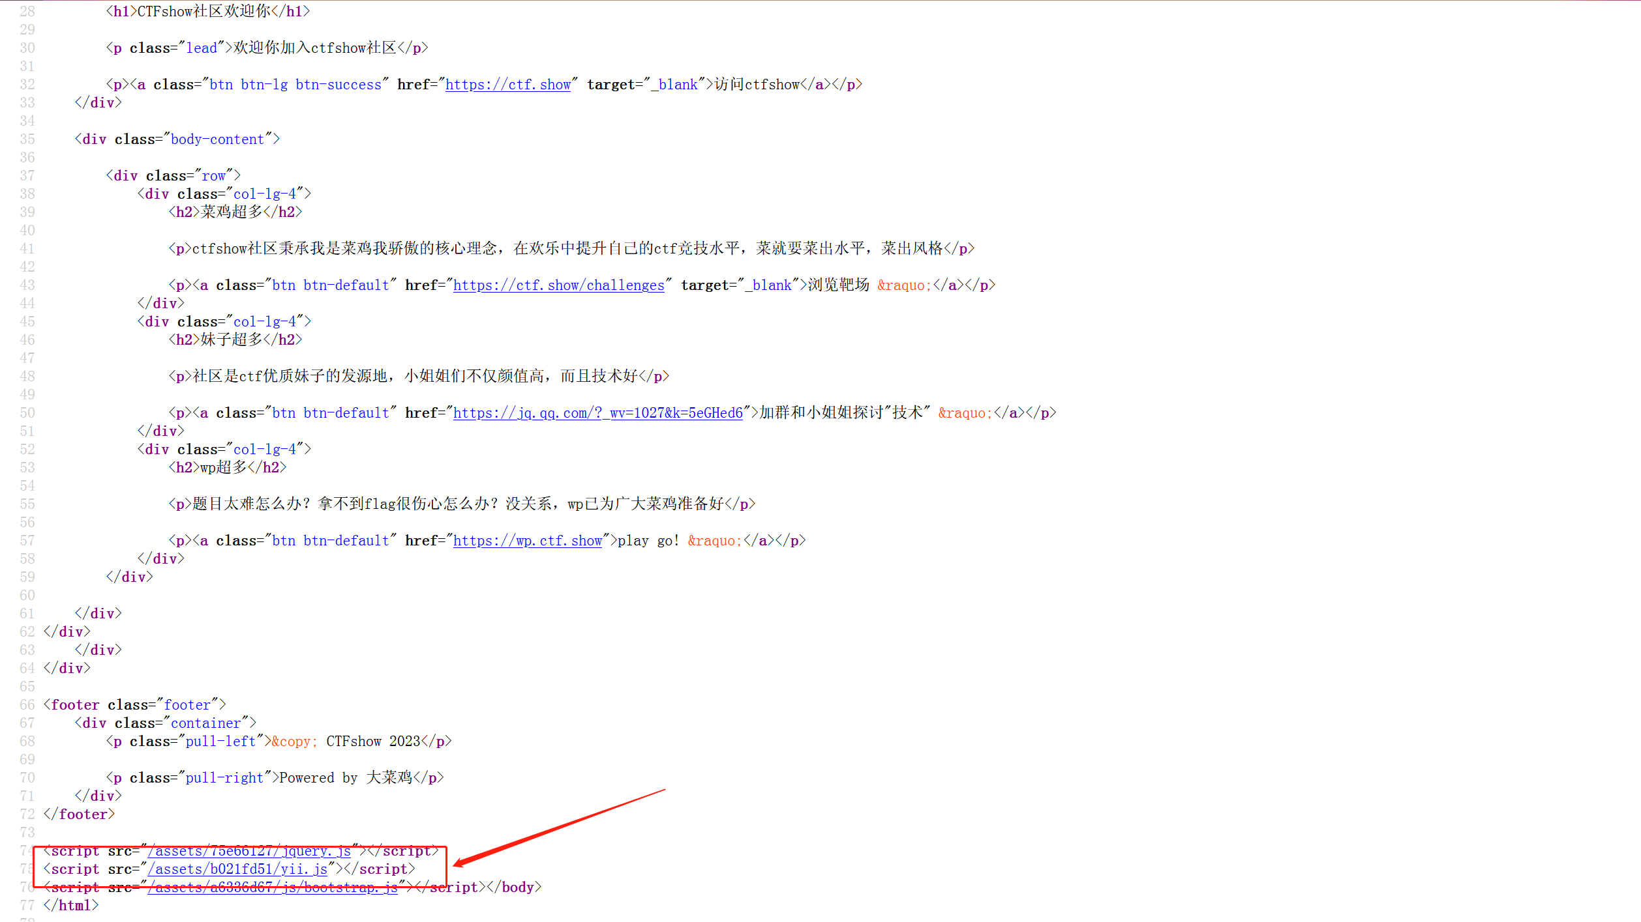Open the jq.qq.com group link
This screenshot has width=1641, height=922.
point(597,413)
